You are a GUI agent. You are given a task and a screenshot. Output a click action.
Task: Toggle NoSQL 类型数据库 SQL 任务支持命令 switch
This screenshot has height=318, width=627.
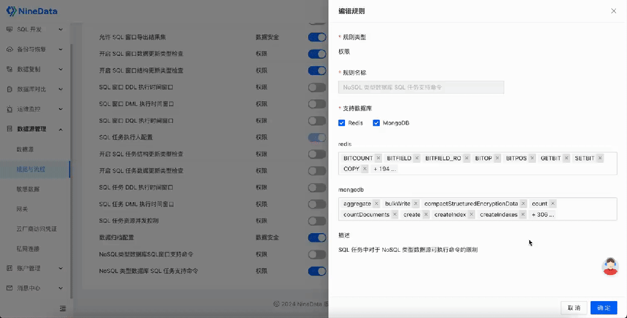pyautogui.click(x=317, y=271)
